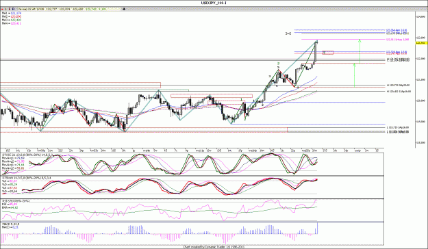Select the date and time field in data bar
Screen dimensions: 428x249
31,9
